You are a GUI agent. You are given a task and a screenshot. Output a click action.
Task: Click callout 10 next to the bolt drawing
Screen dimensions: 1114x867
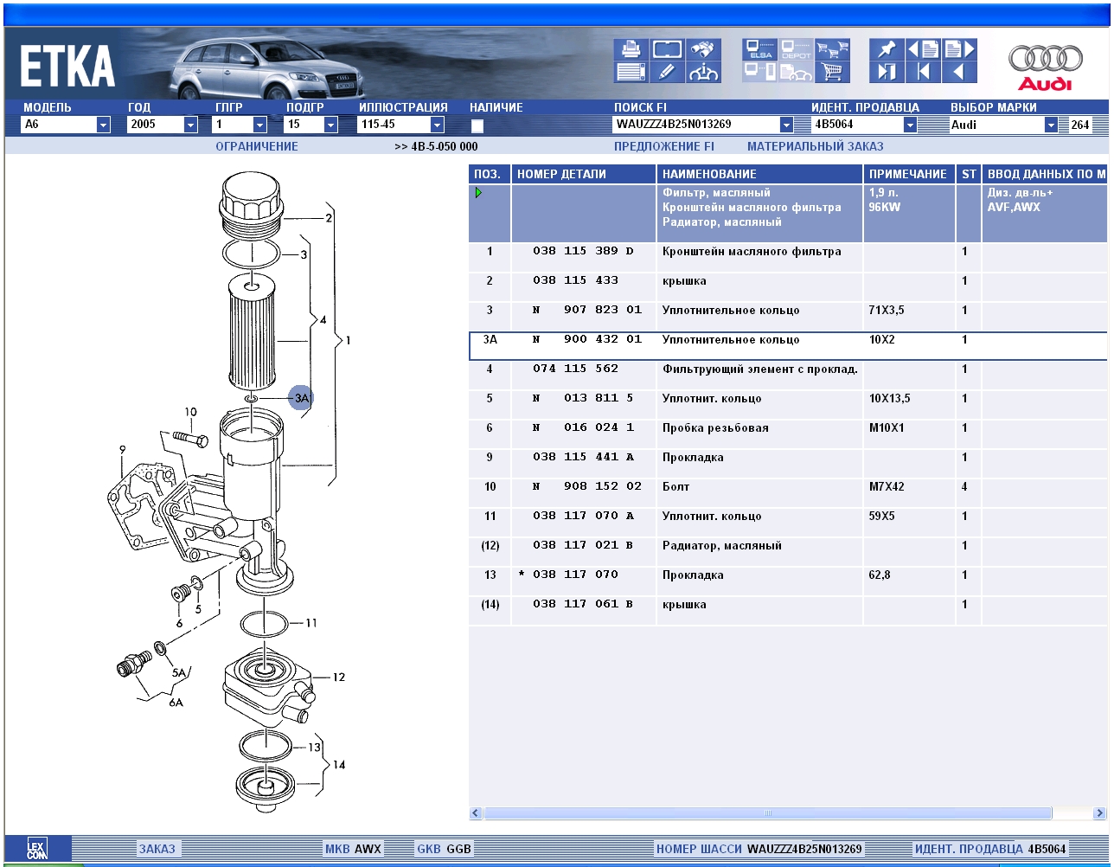190,412
